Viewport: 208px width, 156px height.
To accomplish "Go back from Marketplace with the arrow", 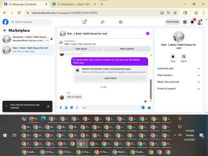I will point(5,30).
